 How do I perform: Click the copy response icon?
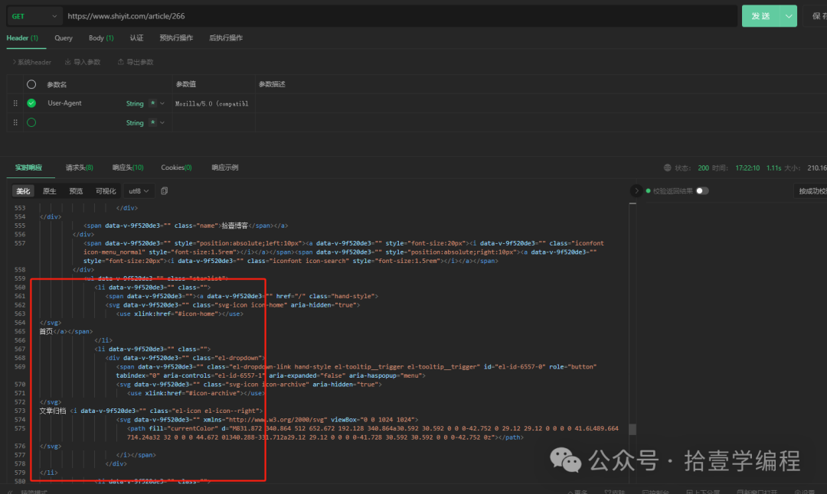[164, 191]
